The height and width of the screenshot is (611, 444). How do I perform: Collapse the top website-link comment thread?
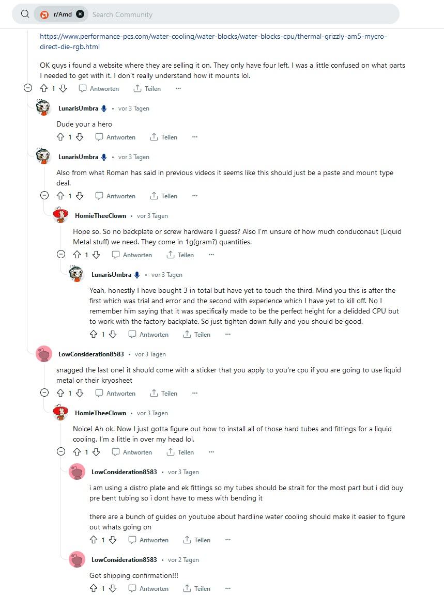[28, 88]
